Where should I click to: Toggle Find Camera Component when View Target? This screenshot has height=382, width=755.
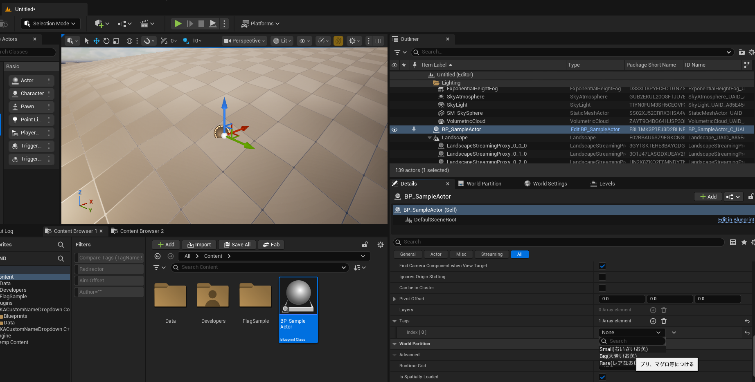602,266
